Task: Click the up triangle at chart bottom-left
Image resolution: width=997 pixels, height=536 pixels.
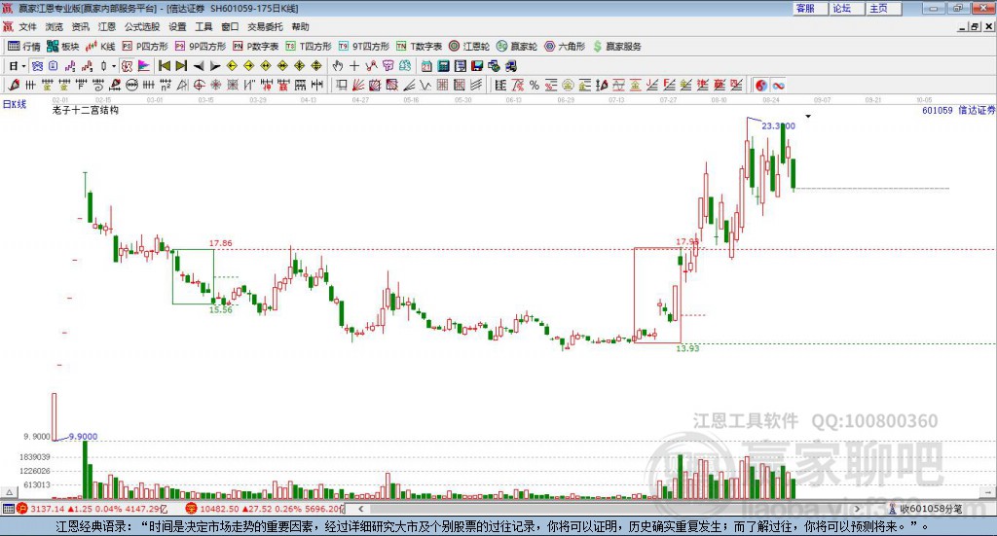Action: (9, 492)
